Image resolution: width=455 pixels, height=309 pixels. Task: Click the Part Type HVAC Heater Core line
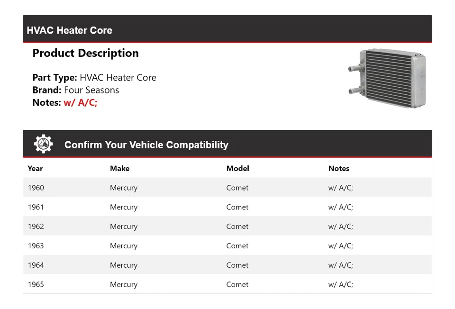[x=94, y=78]
